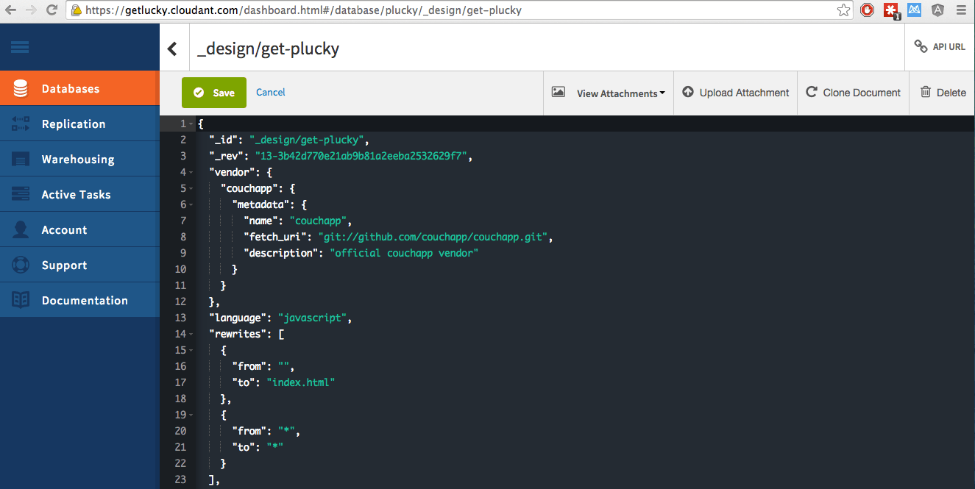This screenshot has height=489, width=975.
Task: Click the Upload Attachment icon
Action: click(687, 92)
